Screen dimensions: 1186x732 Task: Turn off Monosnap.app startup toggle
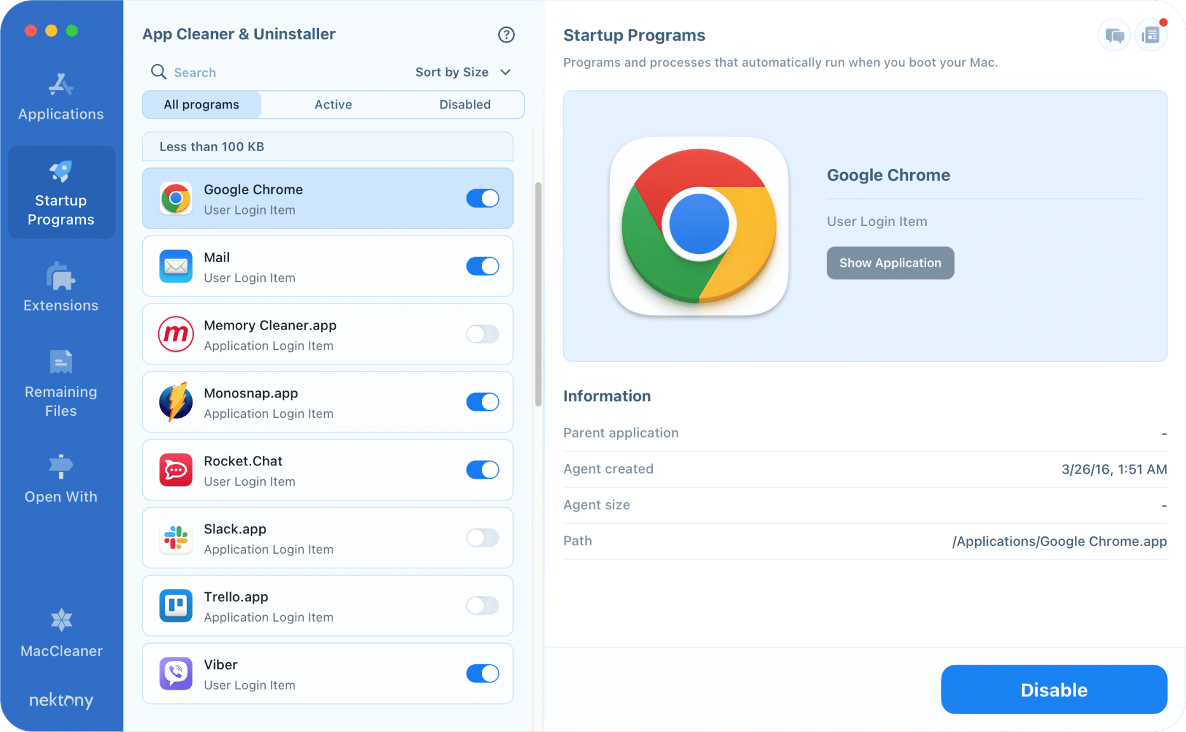482,402
